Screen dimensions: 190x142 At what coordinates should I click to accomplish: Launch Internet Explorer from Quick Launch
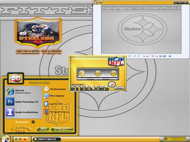[16, 139]
